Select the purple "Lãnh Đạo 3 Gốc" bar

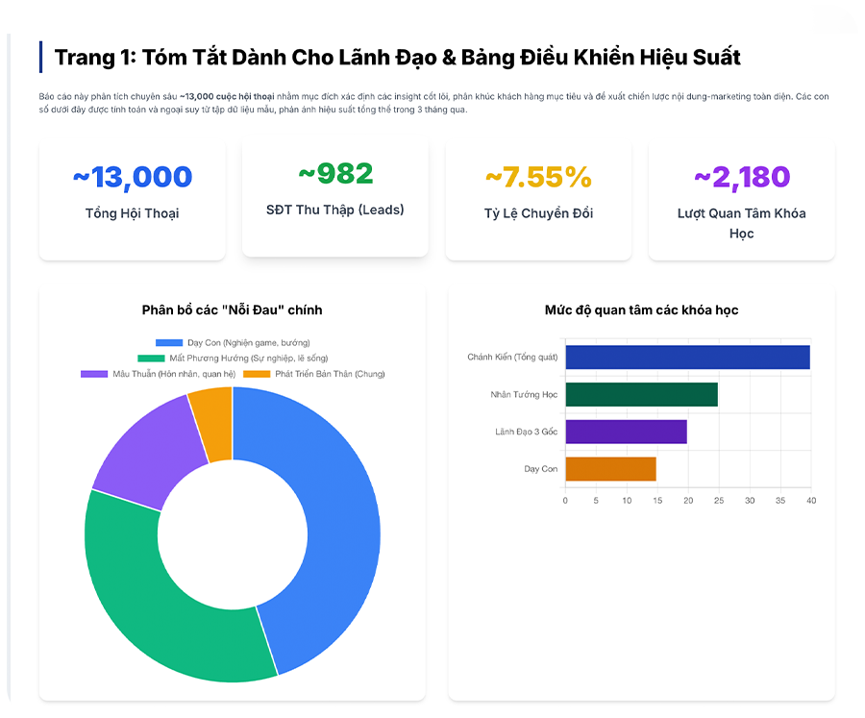coord(626,432)
